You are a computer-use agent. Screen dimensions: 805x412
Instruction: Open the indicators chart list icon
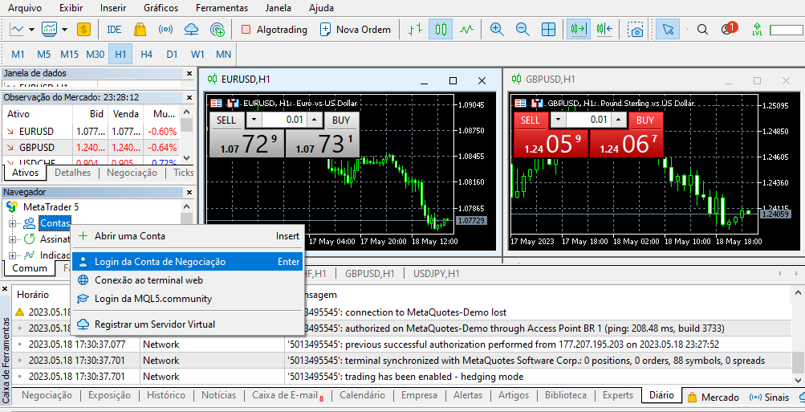(x=50, y=29)
